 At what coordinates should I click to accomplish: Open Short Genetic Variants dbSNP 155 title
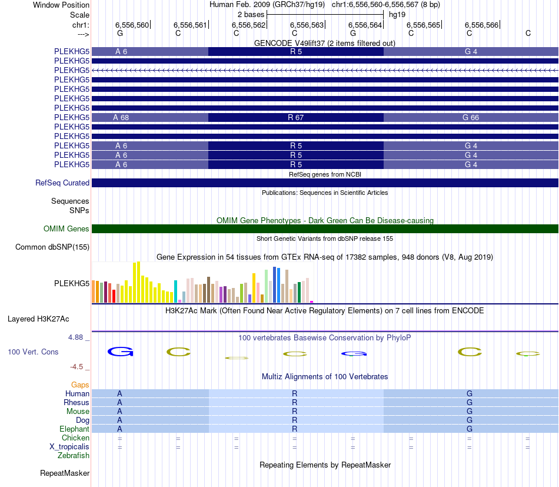[x=325, y=238]
